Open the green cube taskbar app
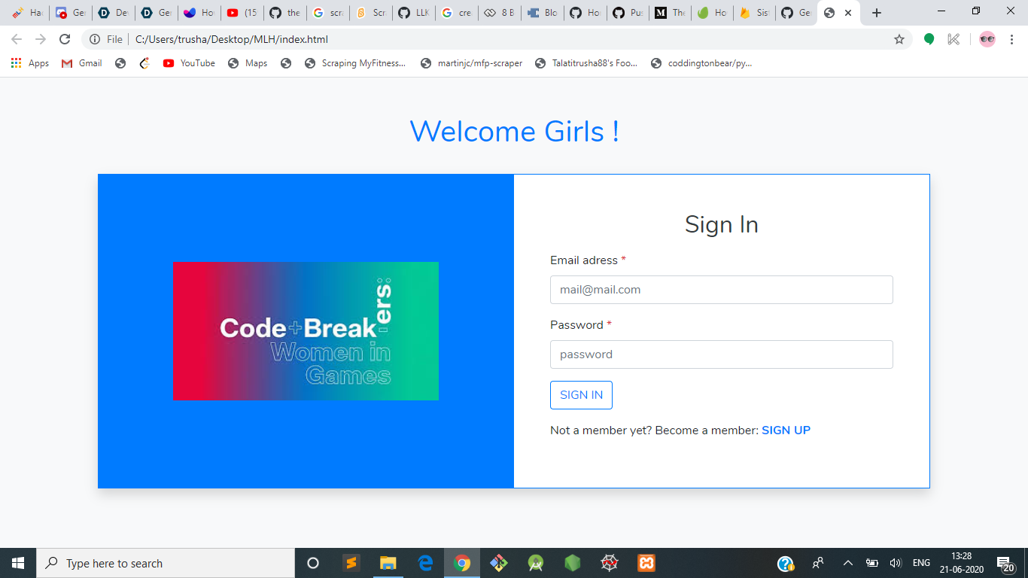The width and height of the screenshot is (1028, 578). click(573, 563)
